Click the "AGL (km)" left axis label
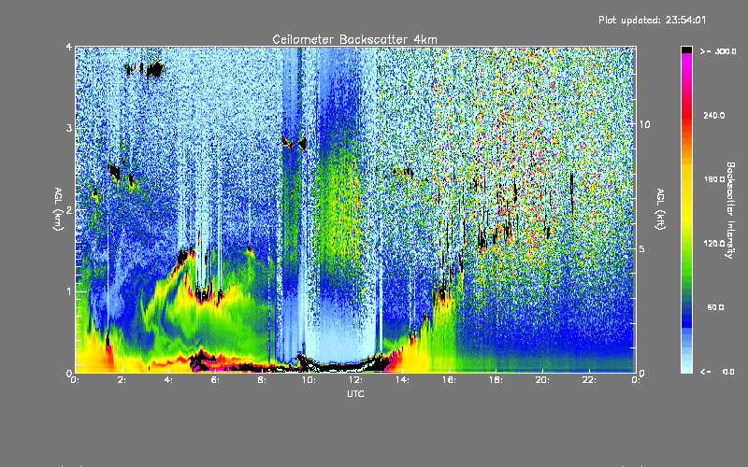The height and width of the screenshot is (467, 748). tap(58, 209)
